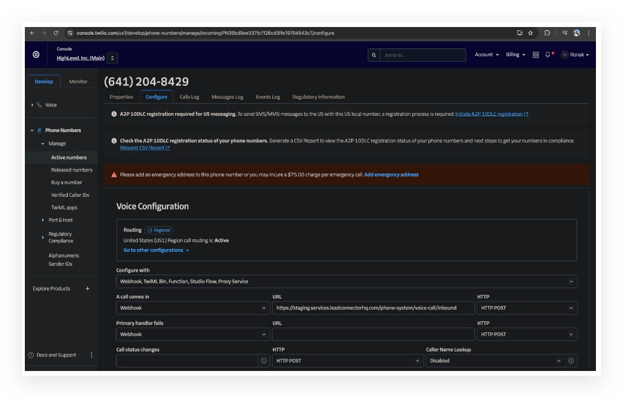
Task: Click the Twilio console home logo
Action: 36,55
